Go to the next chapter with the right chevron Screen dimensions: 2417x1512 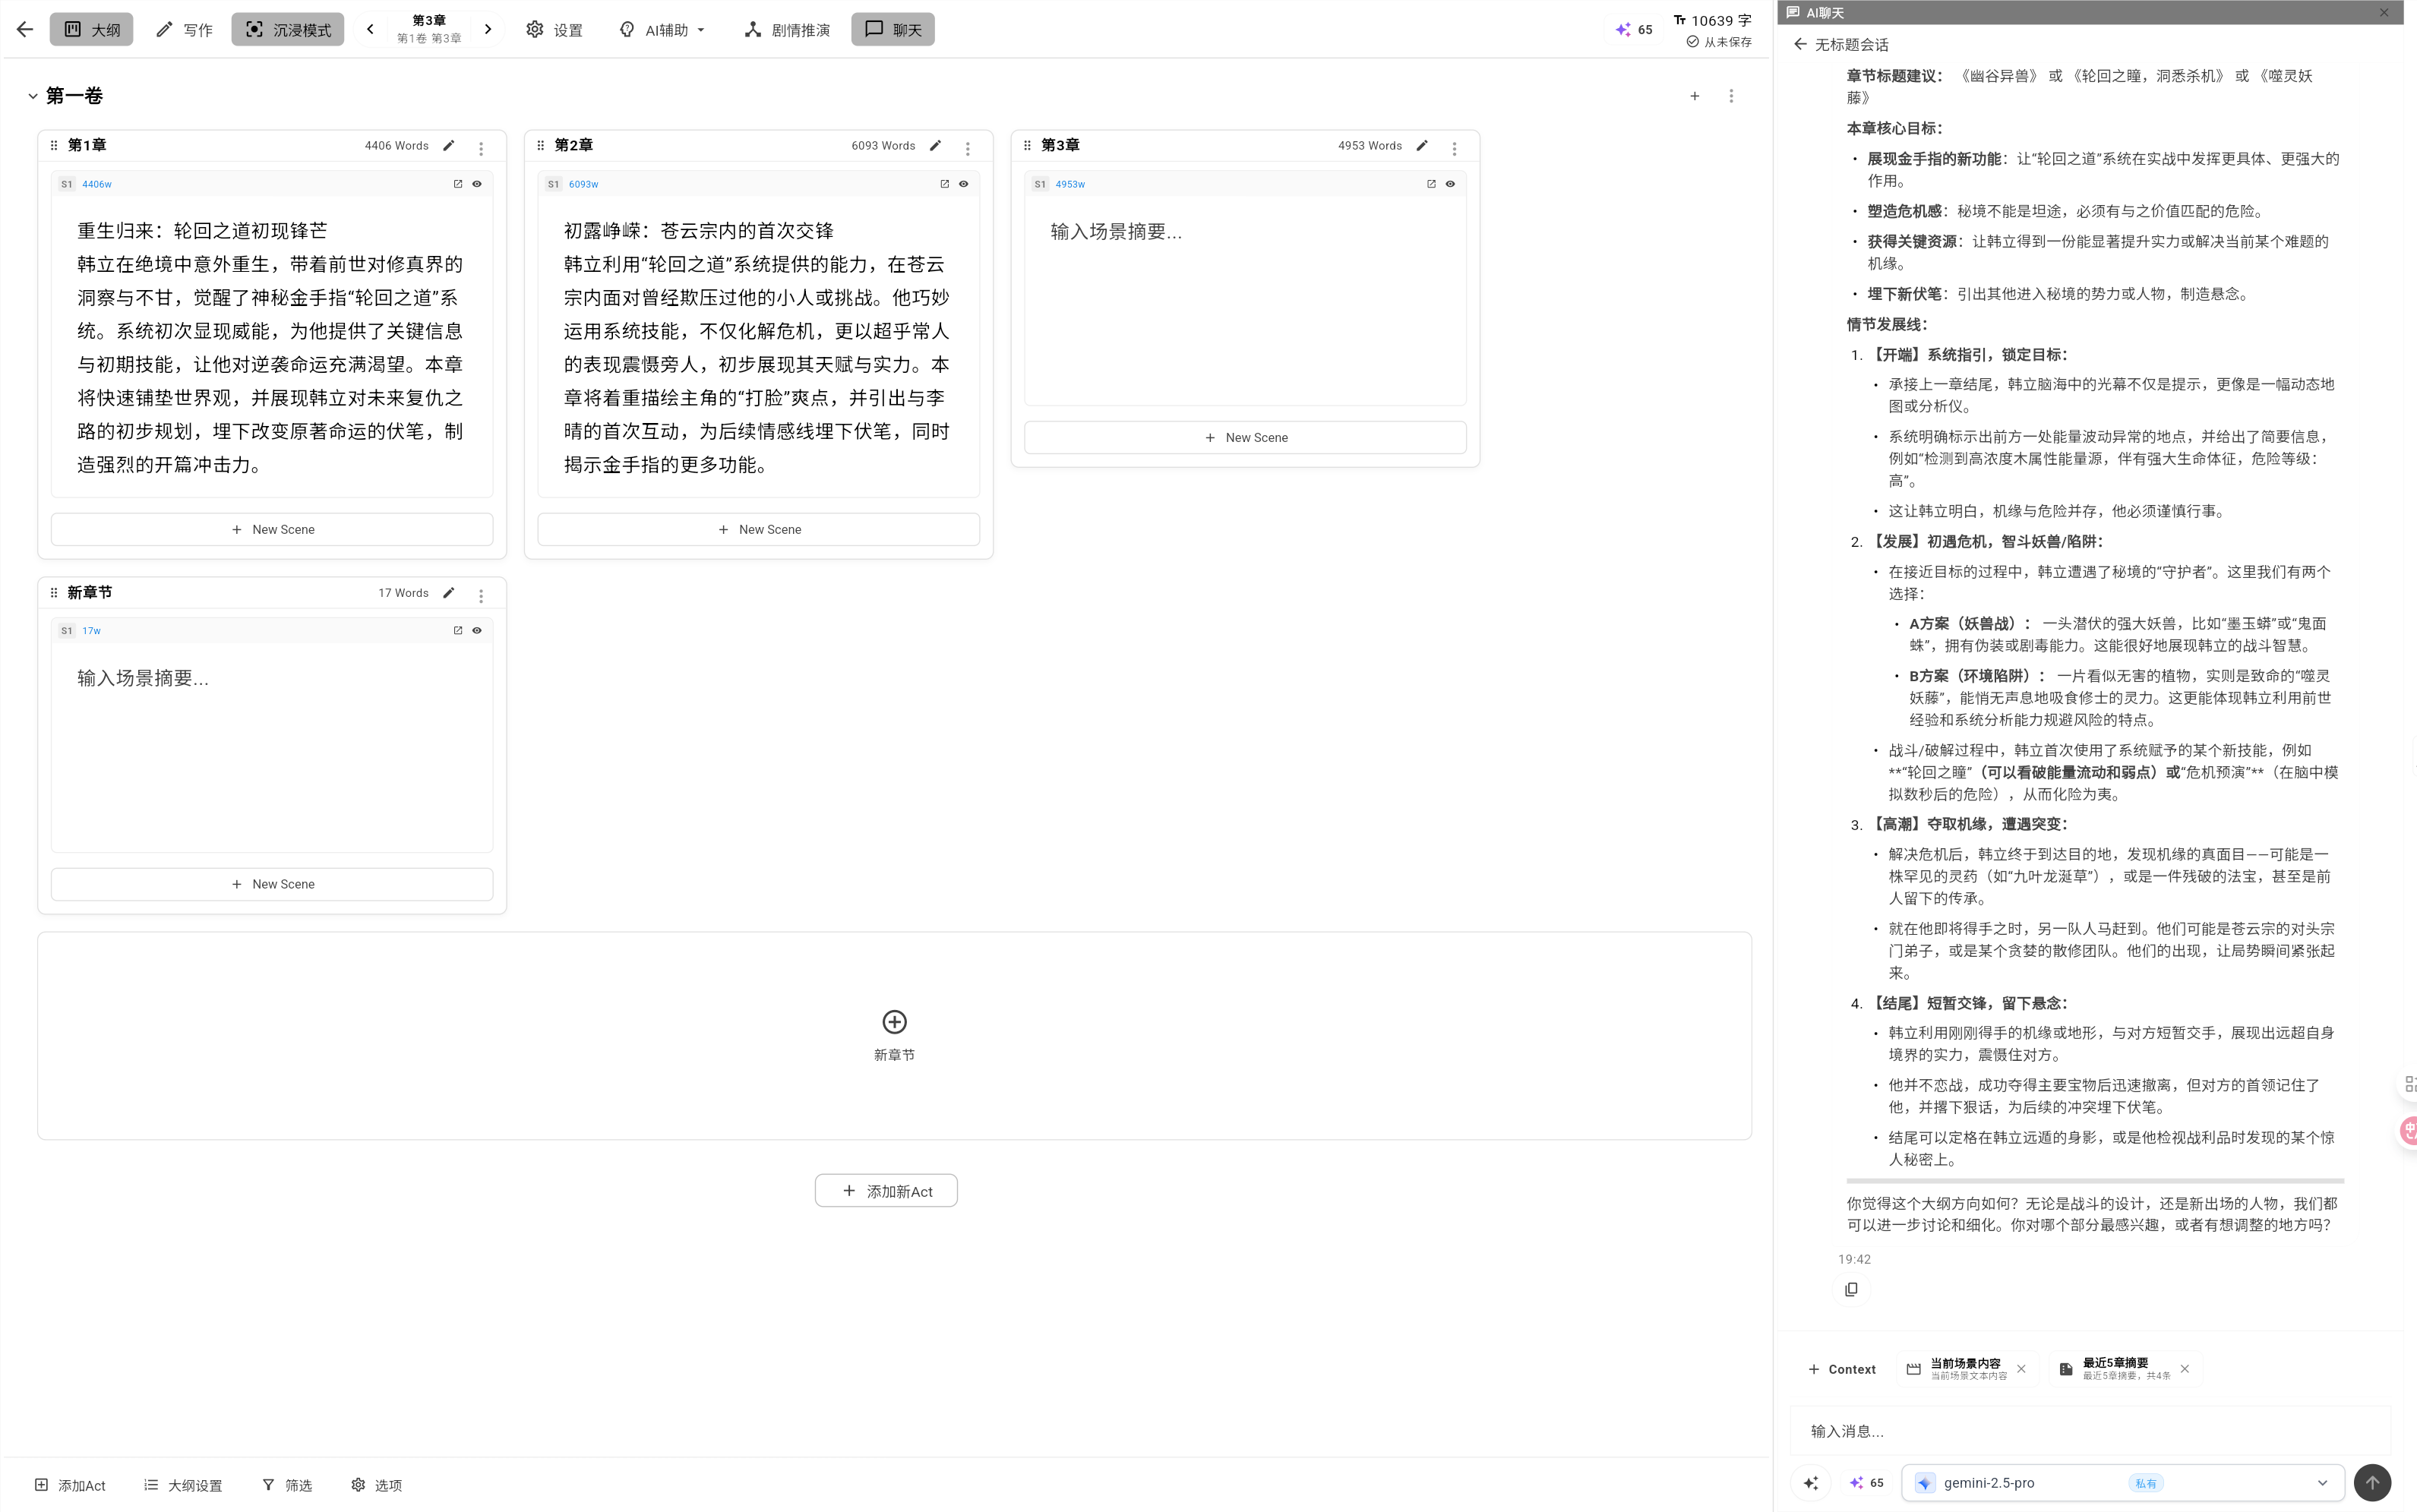(x=488, y=29)
